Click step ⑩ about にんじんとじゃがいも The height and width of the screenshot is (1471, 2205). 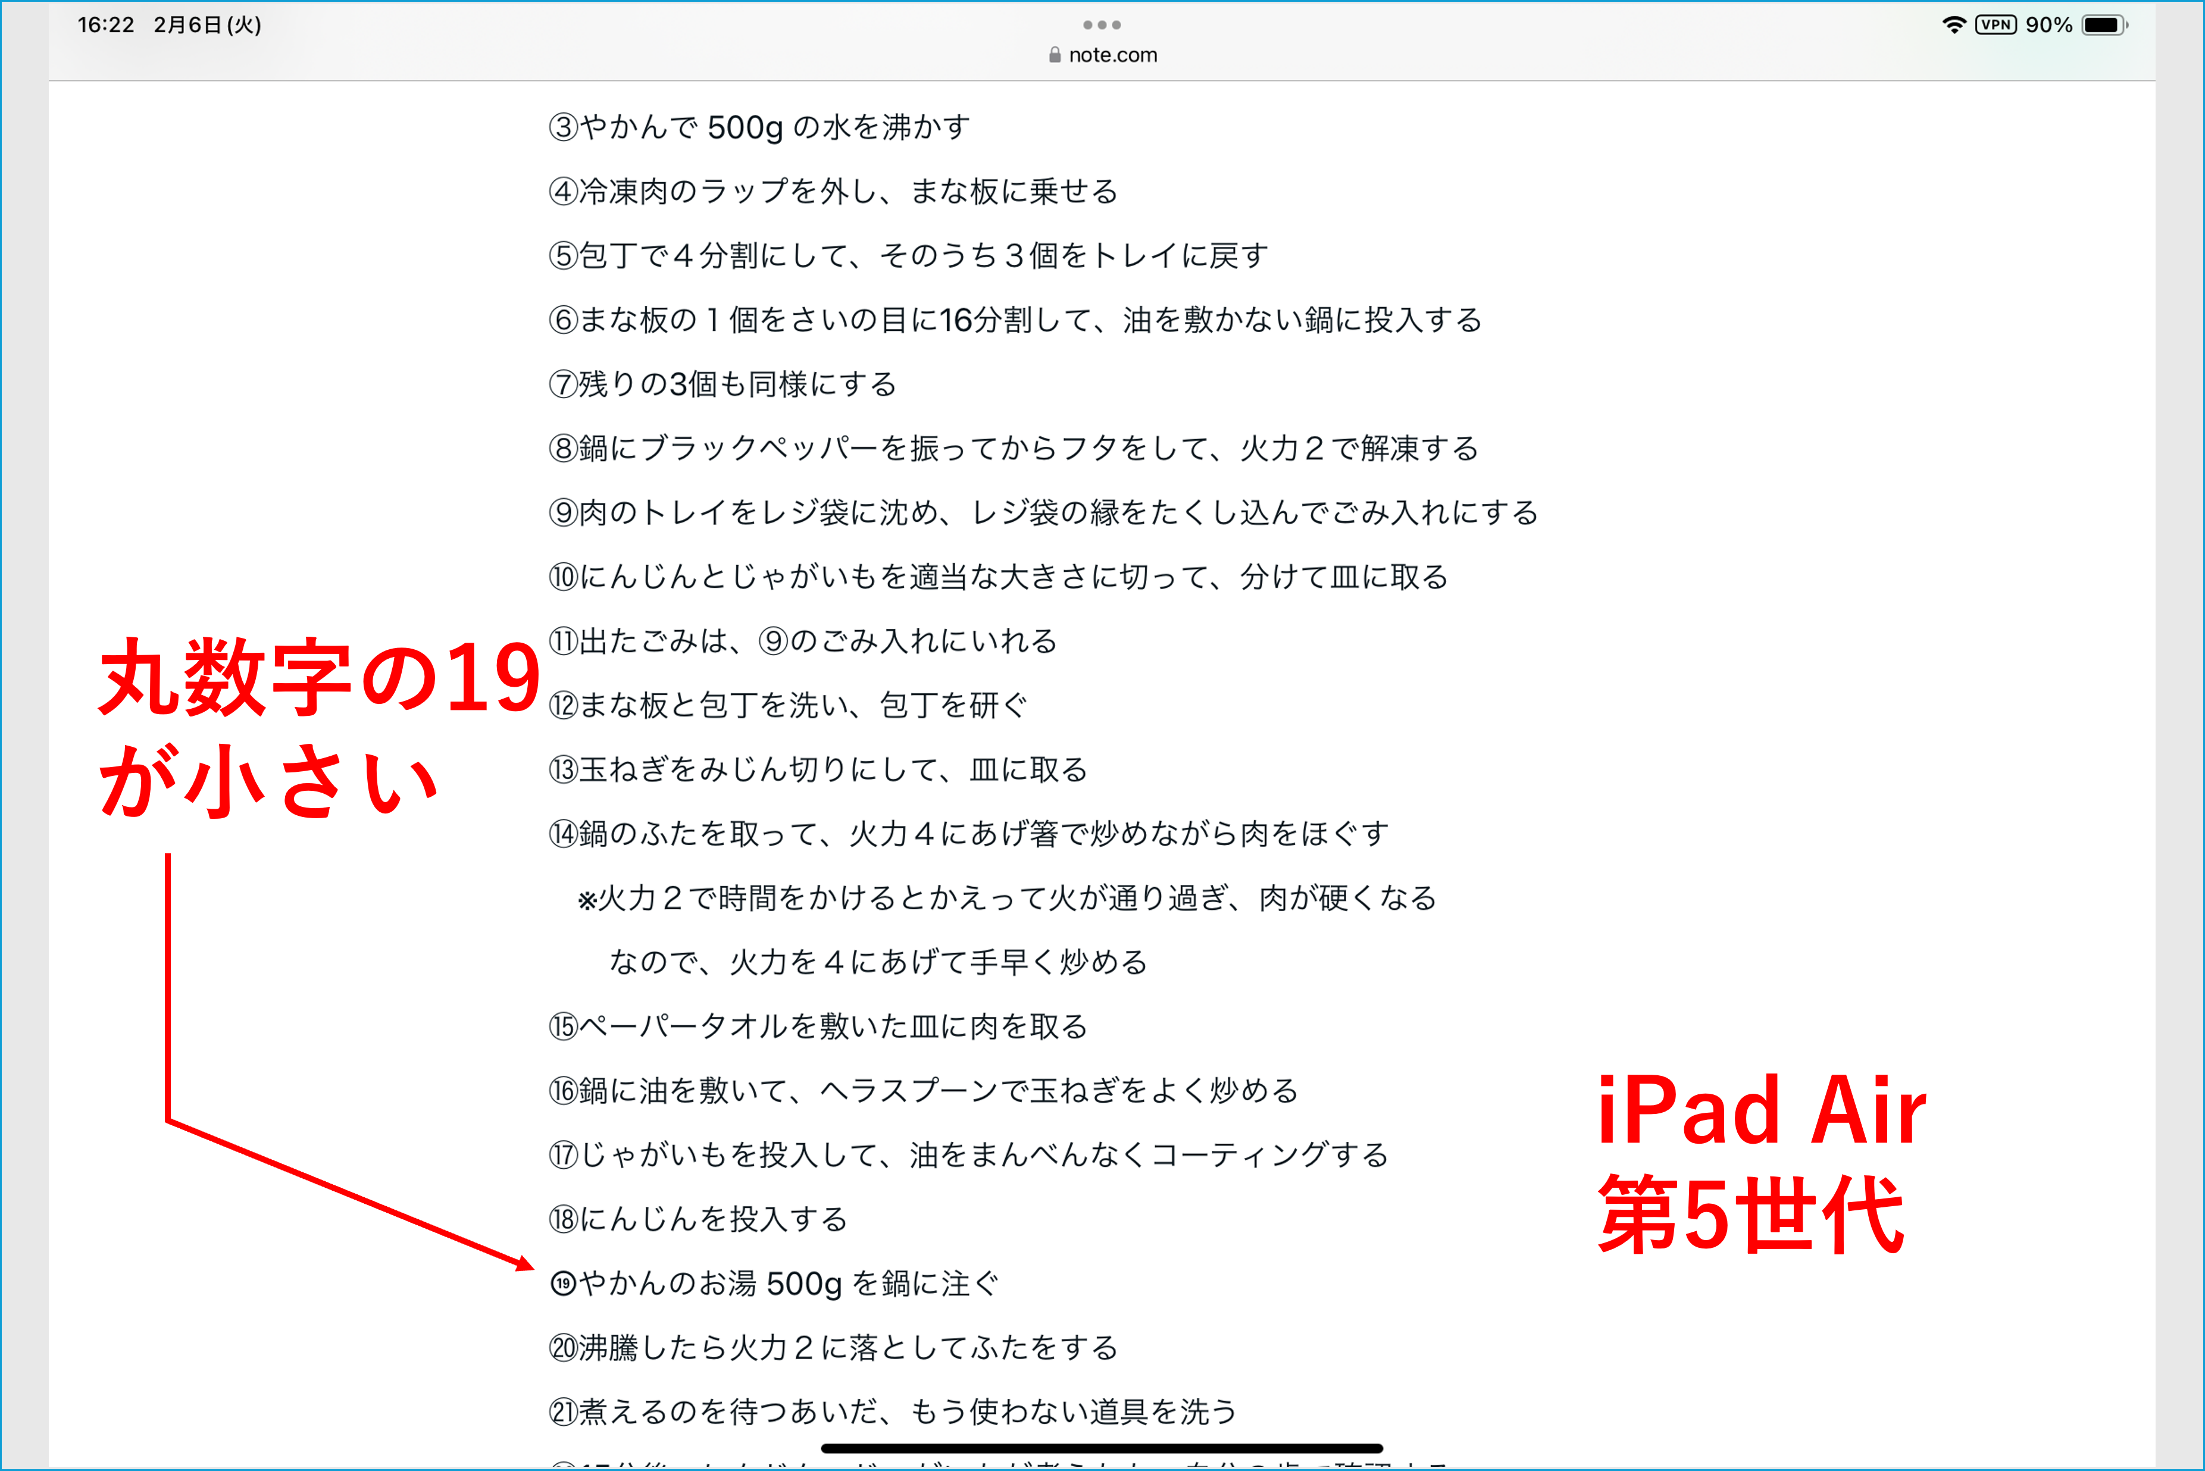click(x=998, y=577)
